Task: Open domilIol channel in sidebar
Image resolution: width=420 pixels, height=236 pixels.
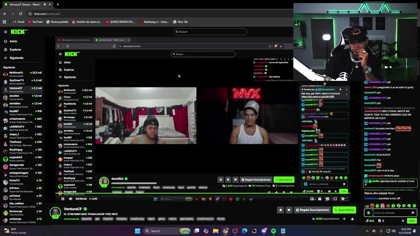Action: pos(22,97)
